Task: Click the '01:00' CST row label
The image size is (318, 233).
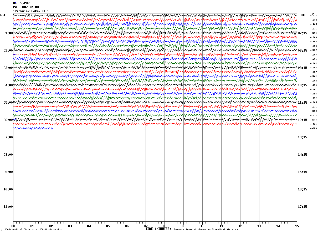Action: tap(8, 33)
